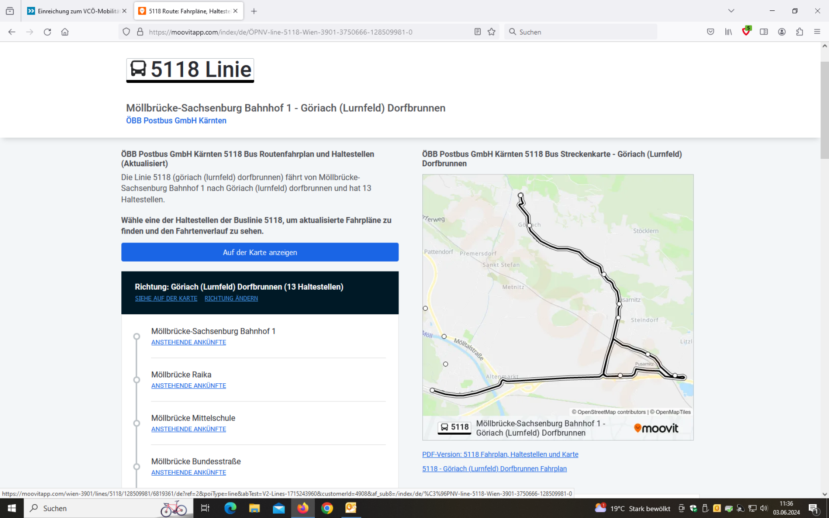Select Möllbrücke Bundesstraße stop name
Image resolution: width=829 pixels, height=518 pixels.
(196, 461)
